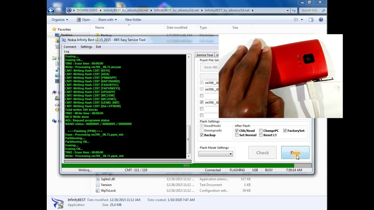Switch to the Service Tool tab
The image size is (374, 210).
(205, 55)
